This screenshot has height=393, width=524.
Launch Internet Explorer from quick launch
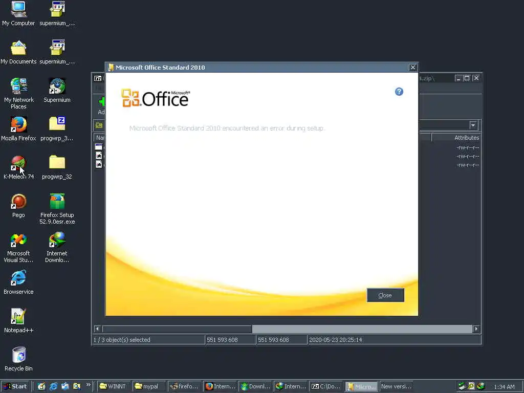[53, 386]
